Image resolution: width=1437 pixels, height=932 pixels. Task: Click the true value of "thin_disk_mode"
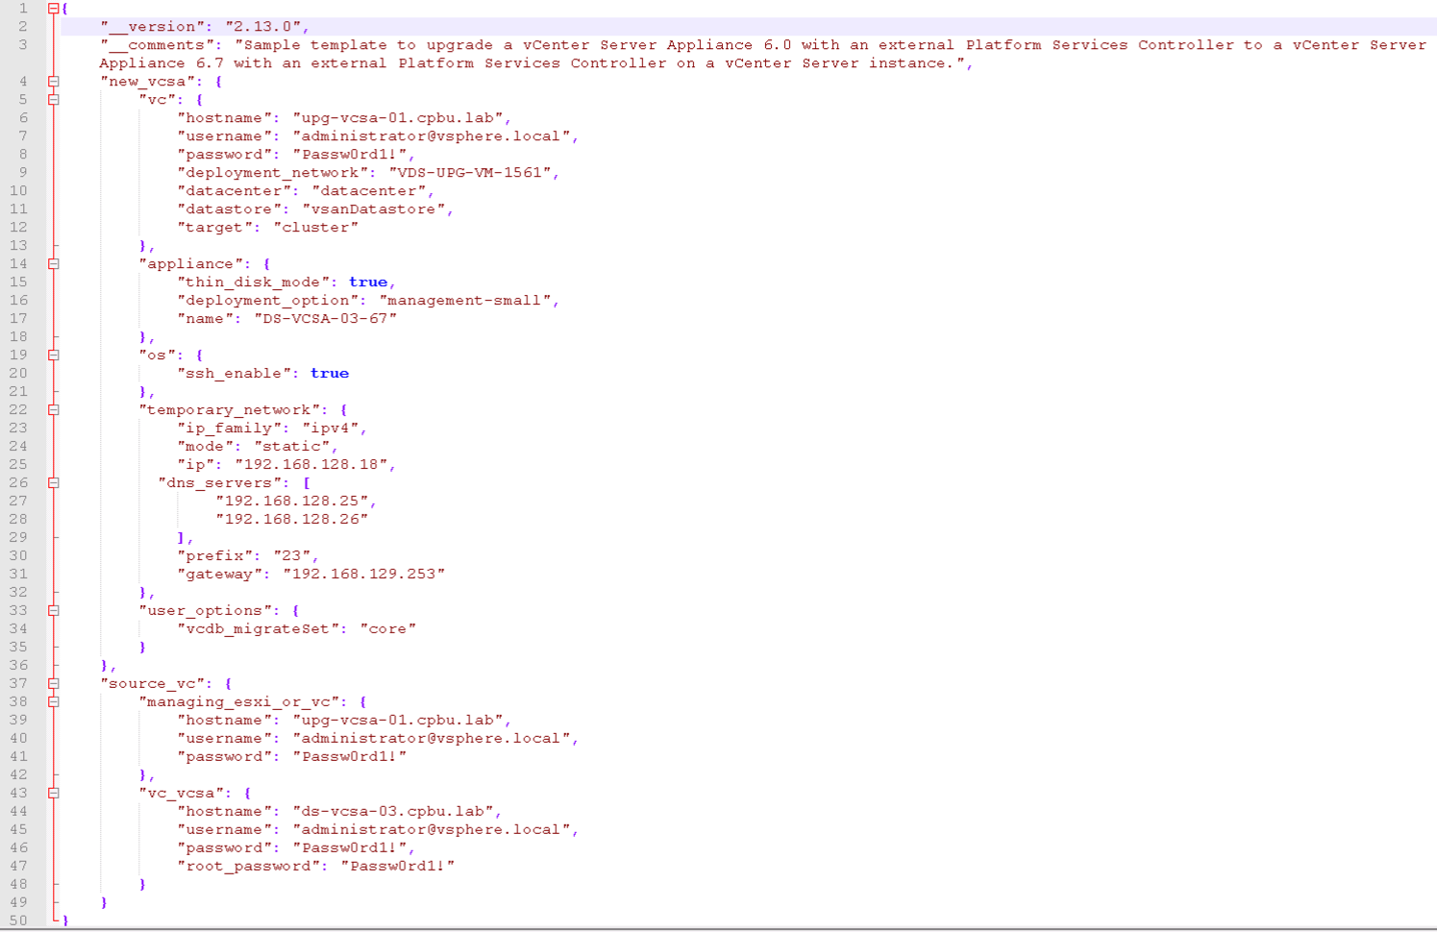point(368,282)
